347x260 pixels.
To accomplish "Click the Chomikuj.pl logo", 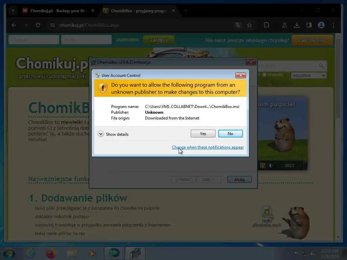I will point(53,64).
